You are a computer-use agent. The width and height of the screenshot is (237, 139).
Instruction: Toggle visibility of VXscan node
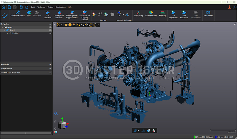pos(50,27)
